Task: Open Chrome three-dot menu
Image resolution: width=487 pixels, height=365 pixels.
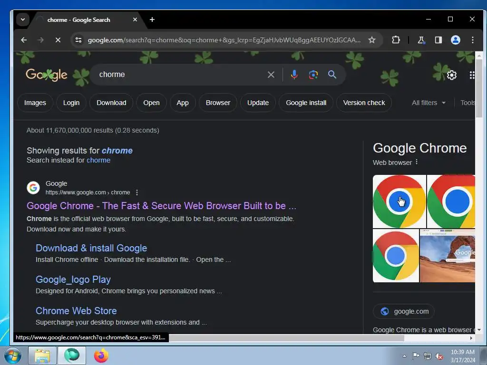Action: (472, 40)
